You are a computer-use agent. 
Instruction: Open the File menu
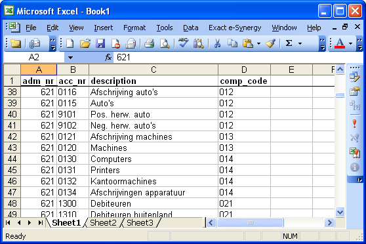coord(31,28)
